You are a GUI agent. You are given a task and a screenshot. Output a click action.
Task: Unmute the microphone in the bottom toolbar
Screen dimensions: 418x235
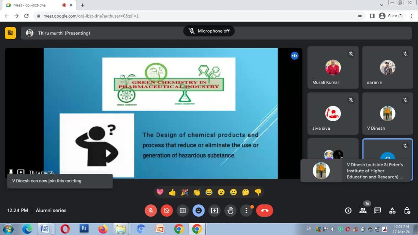(x=151, y=211)
